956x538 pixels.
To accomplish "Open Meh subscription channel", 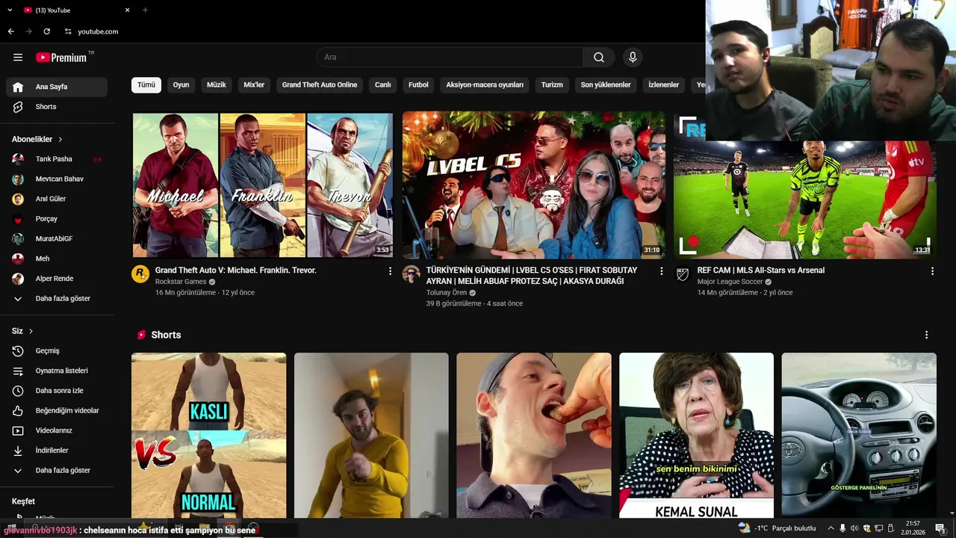I will [57, 259].
